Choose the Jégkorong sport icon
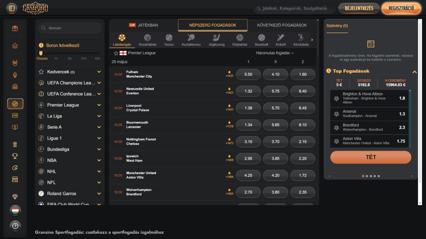 (x=216, y=40)
